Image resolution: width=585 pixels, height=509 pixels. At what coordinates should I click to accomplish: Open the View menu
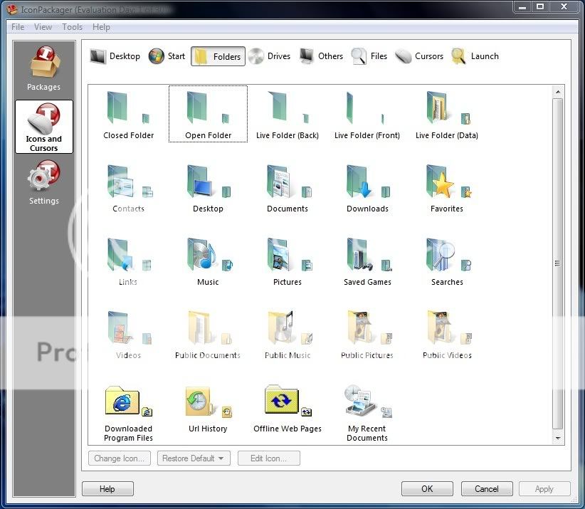pyautogui.click(x=43, y=27)
